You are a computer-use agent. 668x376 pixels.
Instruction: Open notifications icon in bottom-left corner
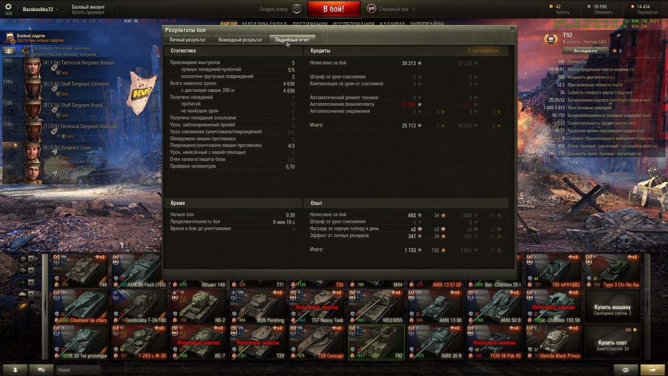pyautogui.click(x=15, y=369)
